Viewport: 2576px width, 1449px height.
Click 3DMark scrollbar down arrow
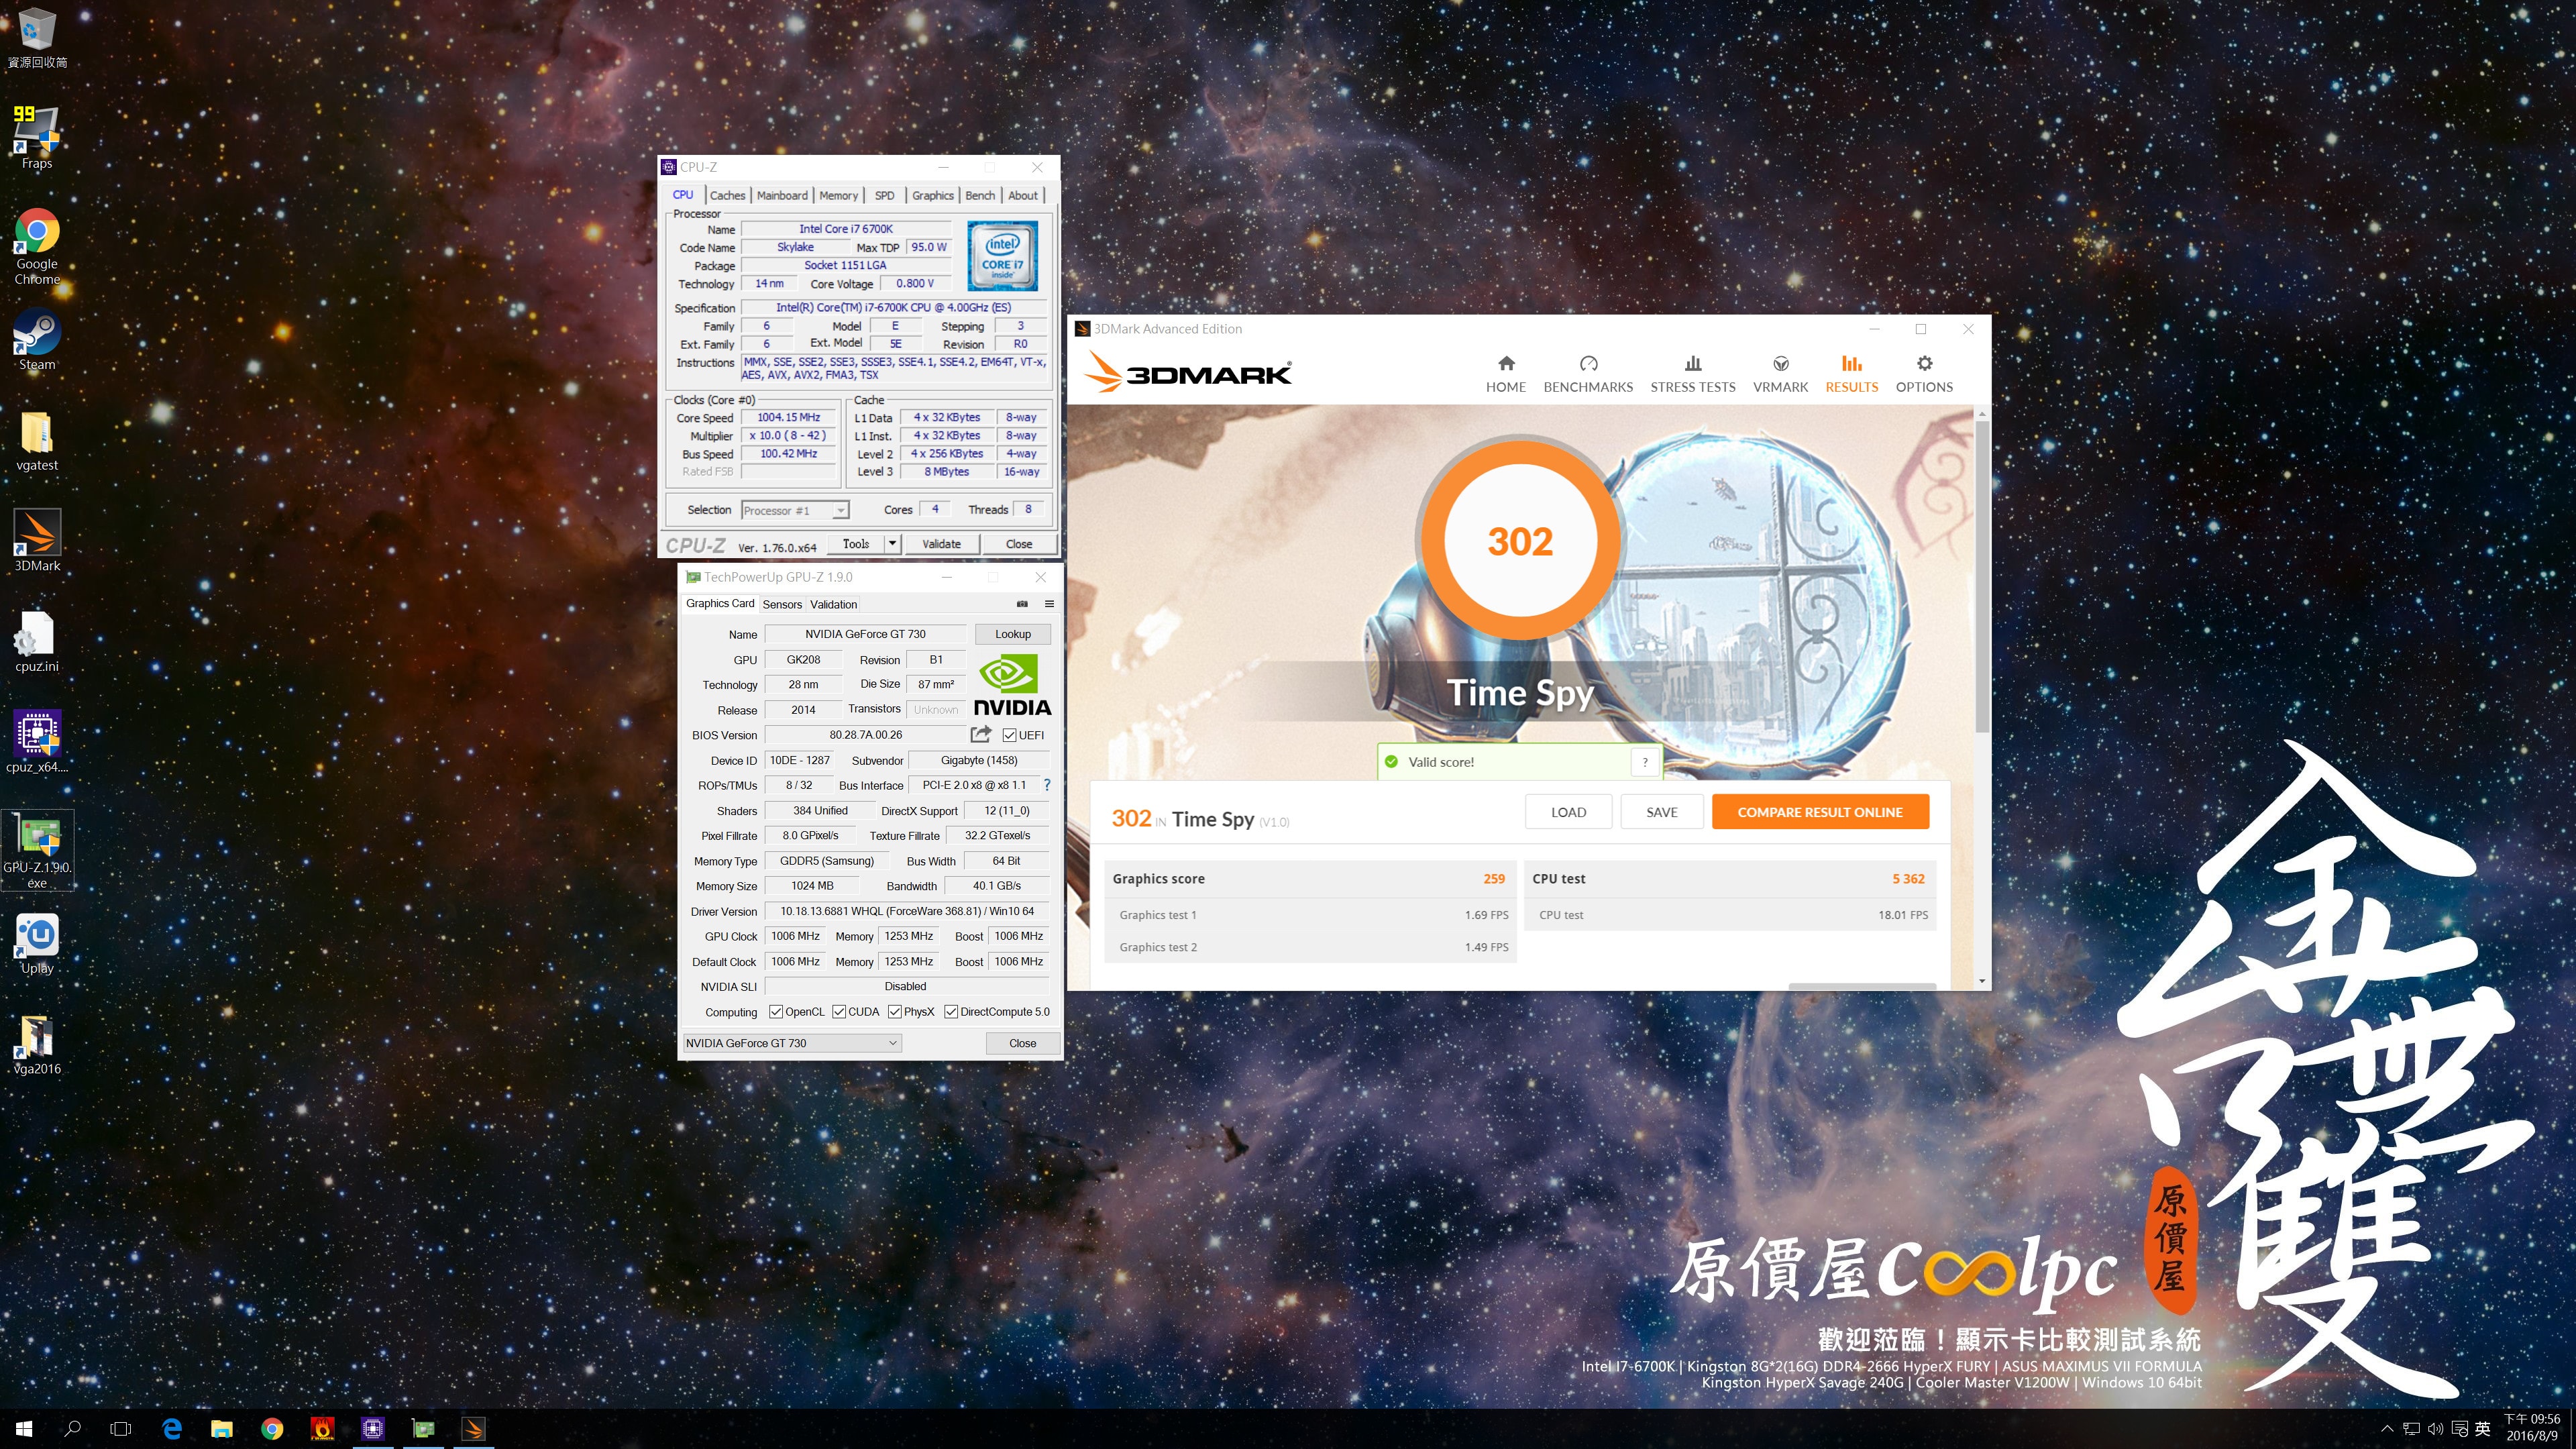pyautogui.click(x=1982, y=981)
